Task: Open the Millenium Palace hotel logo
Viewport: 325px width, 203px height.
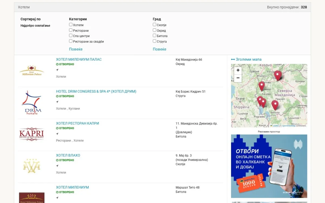Action: tap(32, 71)
